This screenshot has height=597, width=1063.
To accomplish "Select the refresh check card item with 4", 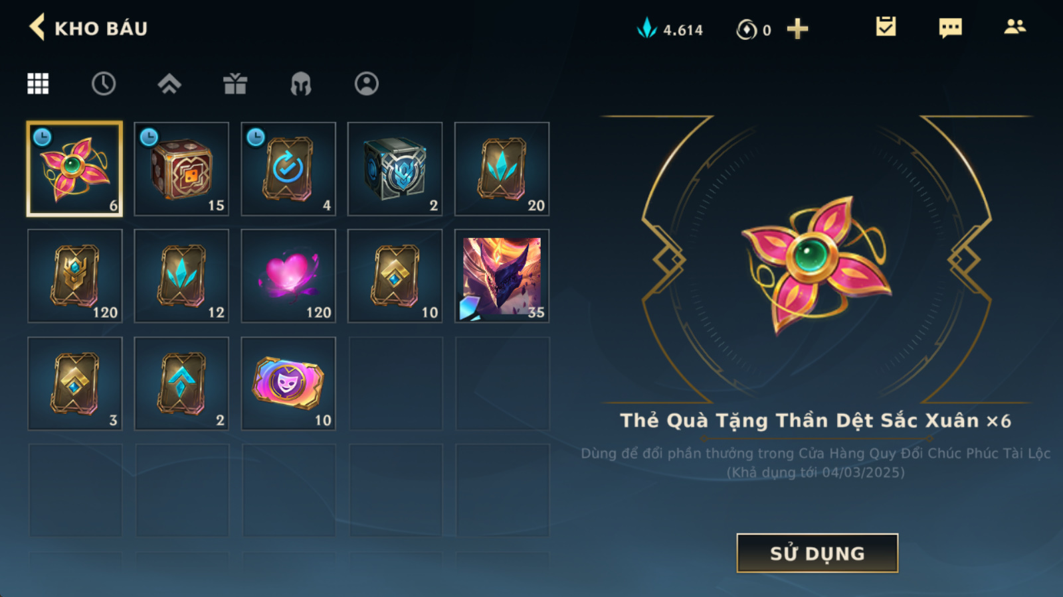I will 288,169.
